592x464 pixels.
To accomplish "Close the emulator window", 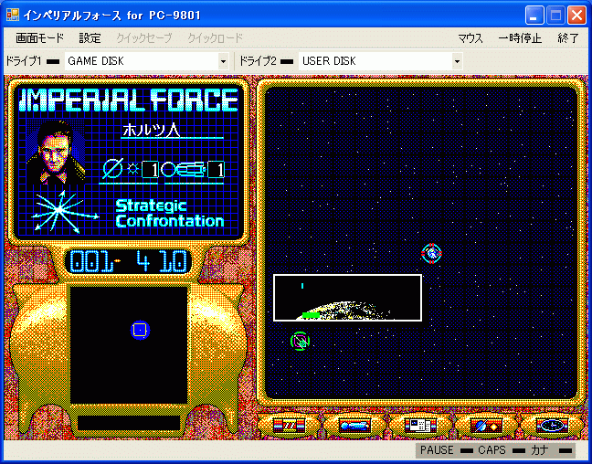I will [x=576, y=16].
